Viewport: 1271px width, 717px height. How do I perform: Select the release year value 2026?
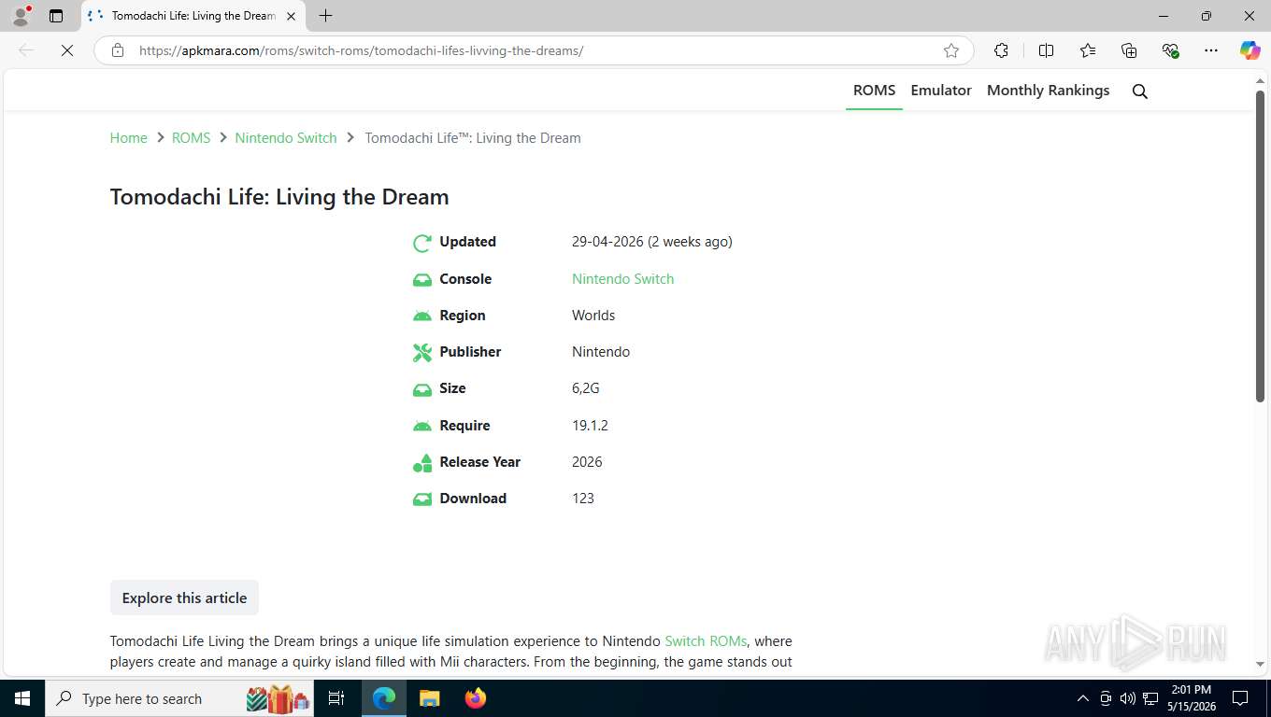pyautogui.click(x=587, y=462)
